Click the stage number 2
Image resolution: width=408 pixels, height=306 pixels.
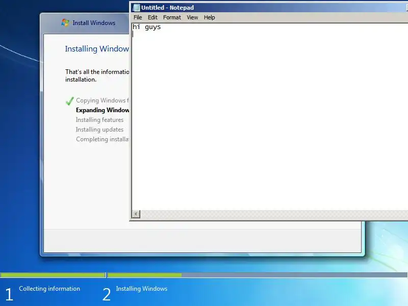tap(107, 294)
